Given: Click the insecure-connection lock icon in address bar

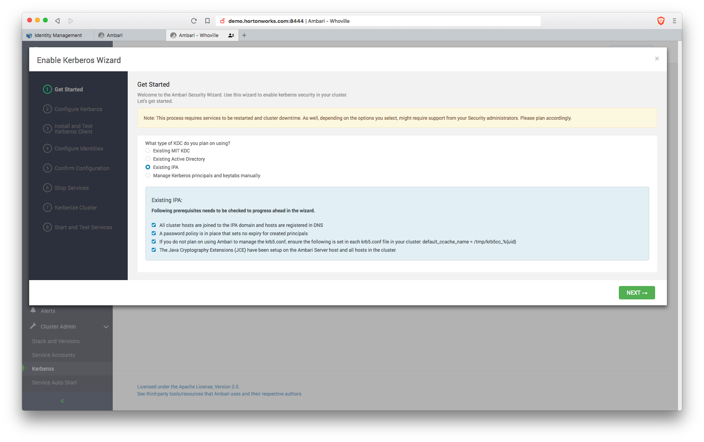Looking at the screenshot, I should pyautogui.click(x=223, y=21).
